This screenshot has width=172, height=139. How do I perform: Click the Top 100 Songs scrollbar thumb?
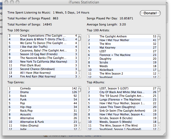pyautogui.click(x=80, y=38)
